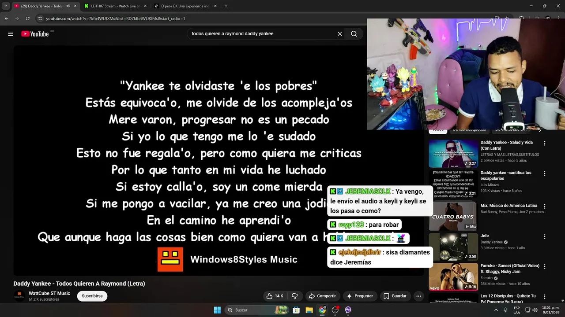Open Google Chrome from the taskbar

322,310
